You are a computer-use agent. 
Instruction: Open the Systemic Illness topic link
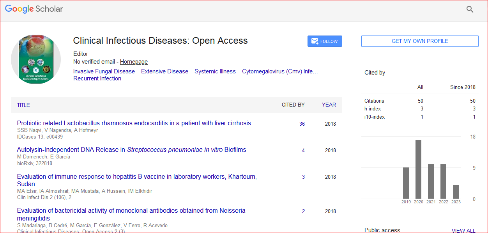[215, 71]
